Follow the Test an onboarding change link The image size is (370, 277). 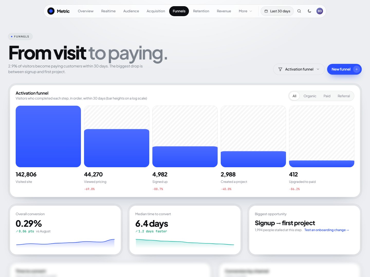pos(327,230)
